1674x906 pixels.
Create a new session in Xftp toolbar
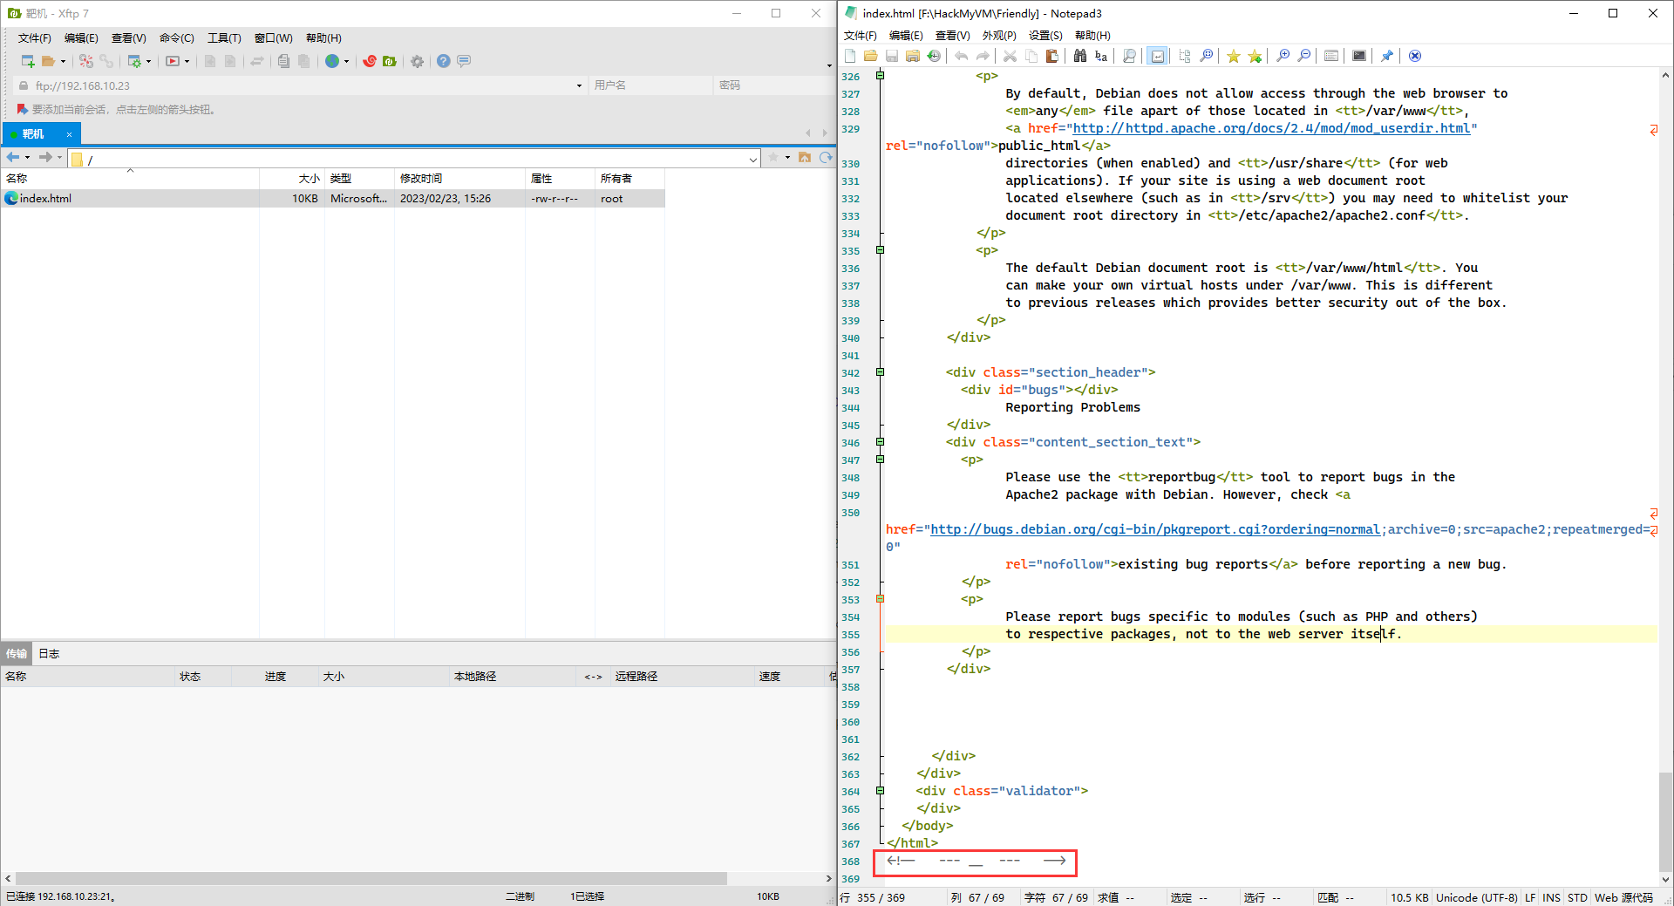(x=28, y=61)
